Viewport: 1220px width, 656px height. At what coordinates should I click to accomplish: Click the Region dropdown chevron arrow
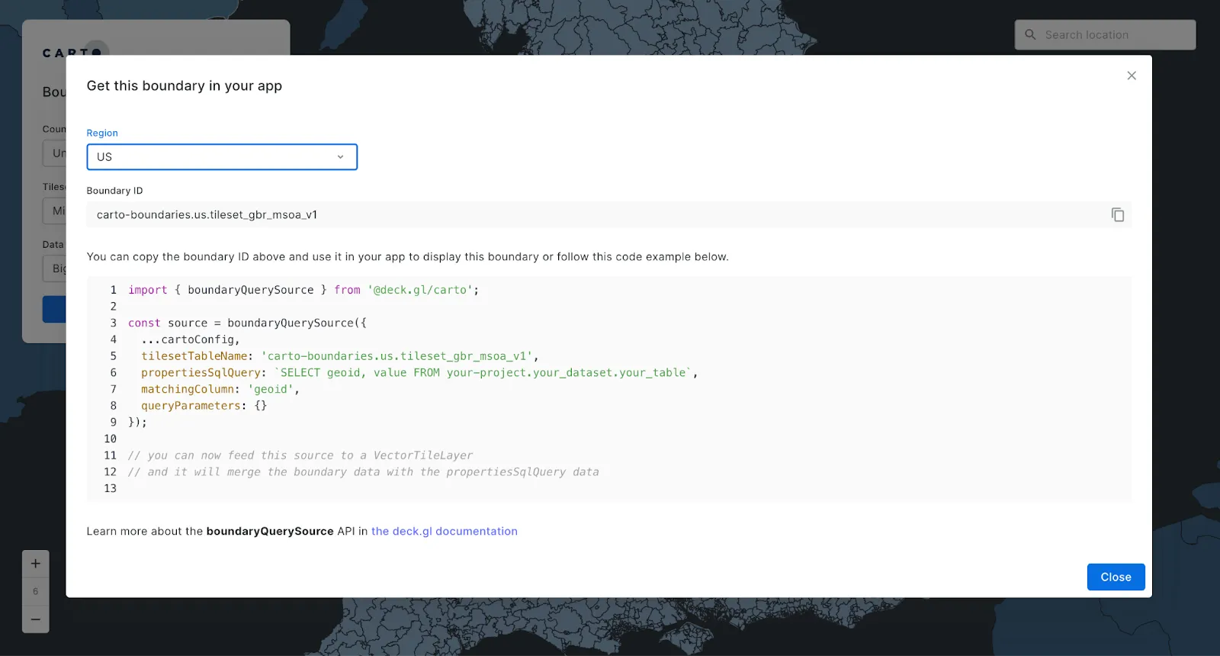(x=340, y=157)
